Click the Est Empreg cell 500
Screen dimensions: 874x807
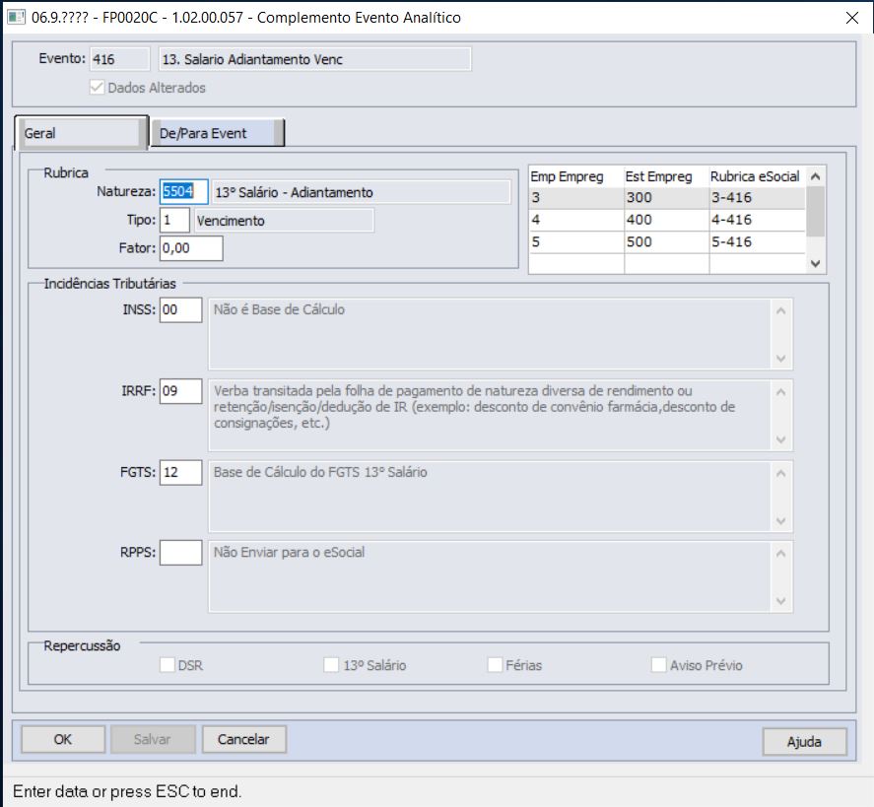(666, 241)
